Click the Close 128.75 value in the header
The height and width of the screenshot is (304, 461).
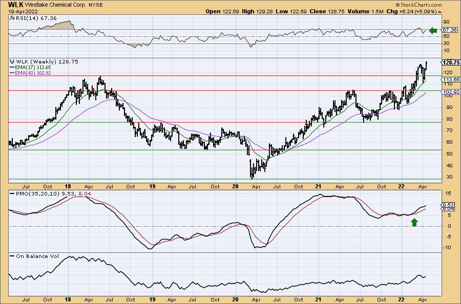327,11
